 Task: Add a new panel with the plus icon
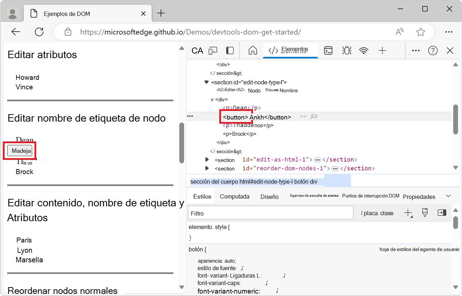tap(382, 50)
